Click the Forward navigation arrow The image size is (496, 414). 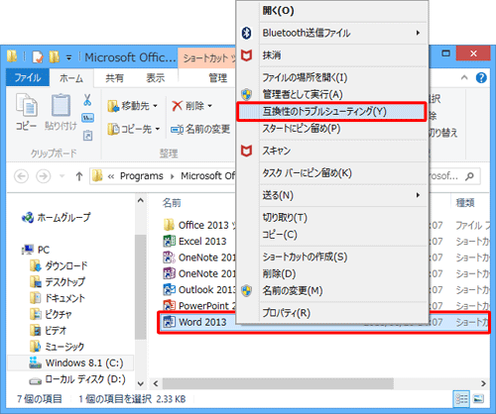43,176
